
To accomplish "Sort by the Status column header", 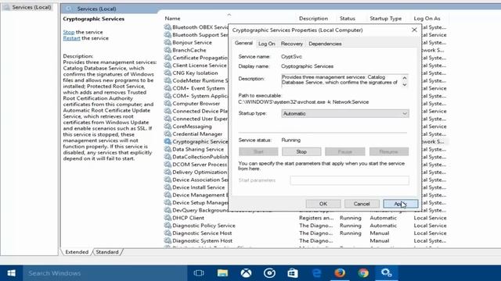I will point(348,19).
